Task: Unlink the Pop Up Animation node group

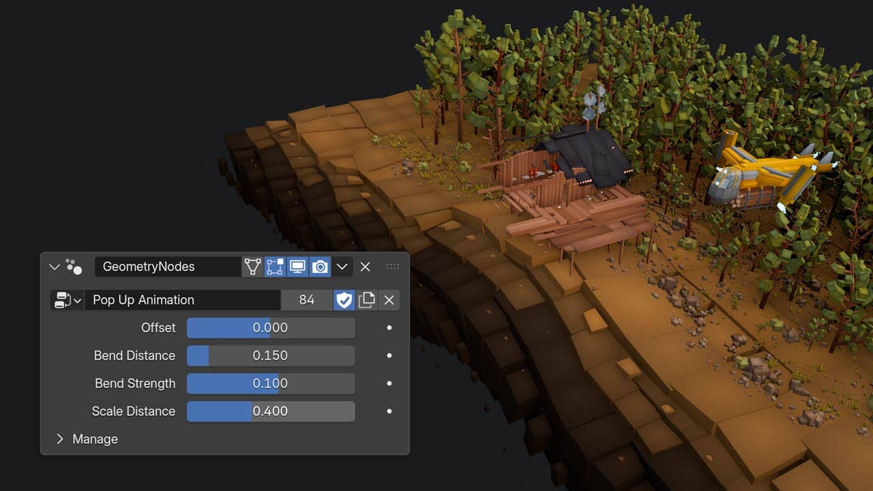Action: (x=389, y=300)
